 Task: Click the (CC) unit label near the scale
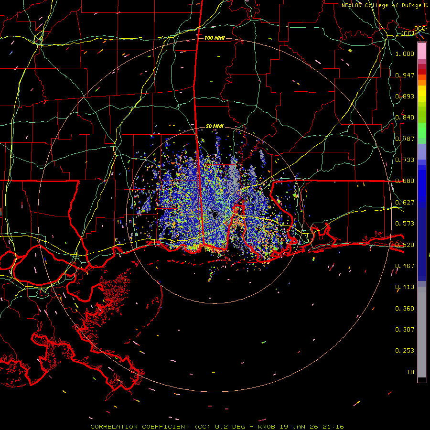pyautogui.click(x=408, y=33)
